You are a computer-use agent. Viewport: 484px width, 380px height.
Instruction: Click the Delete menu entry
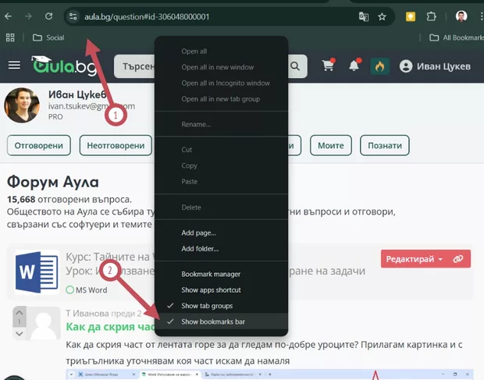(x=221, y=208)
